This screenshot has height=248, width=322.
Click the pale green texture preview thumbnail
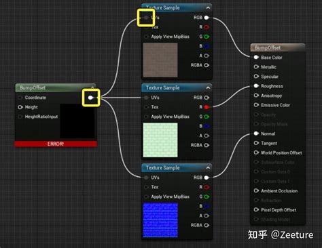[160, 140]
